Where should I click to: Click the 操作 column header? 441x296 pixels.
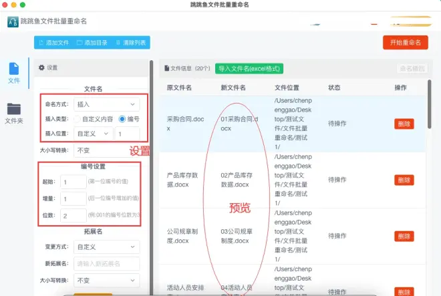[400, 88]
